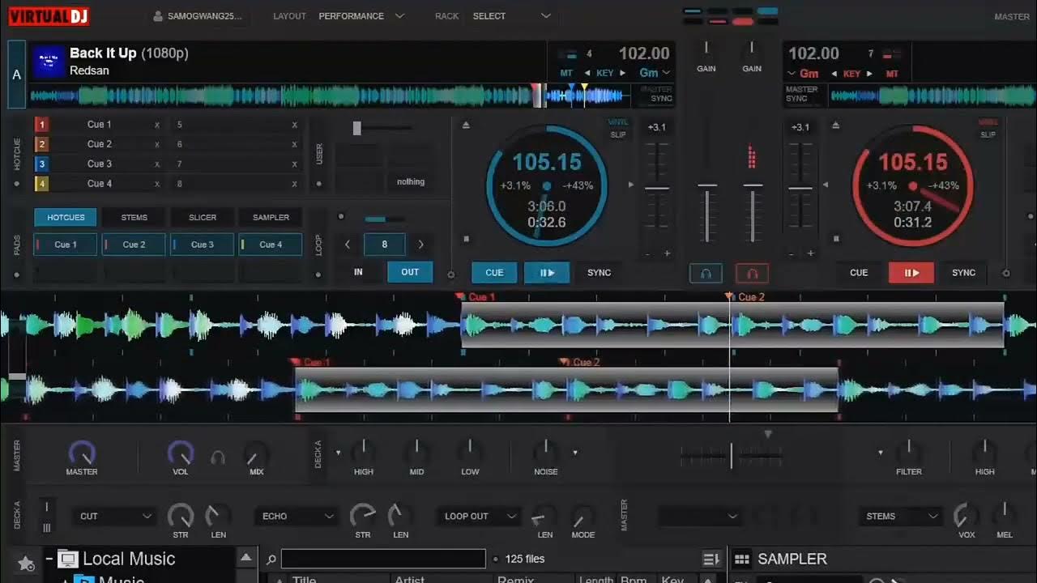Click right deck SYNC button

964,273
